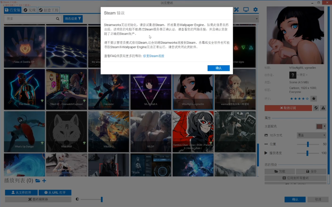Launch the 壁纸编辑器 wallpaper editor button
Image resolution: width=332 pixels, height=207 pixels.
coord(38,199)
